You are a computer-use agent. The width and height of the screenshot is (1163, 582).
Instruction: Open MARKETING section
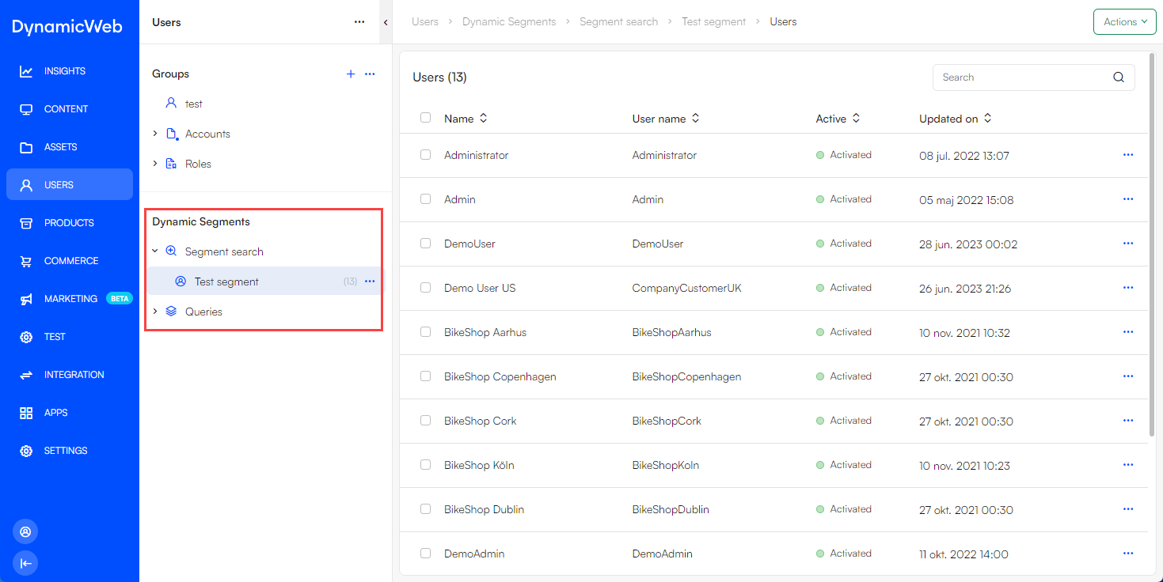coord(70,299)
